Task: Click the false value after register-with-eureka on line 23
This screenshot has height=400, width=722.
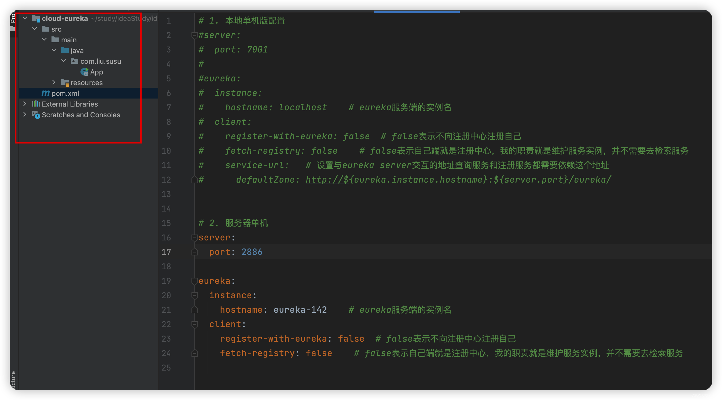Action: pyautogui.click(x=351, y=339)
